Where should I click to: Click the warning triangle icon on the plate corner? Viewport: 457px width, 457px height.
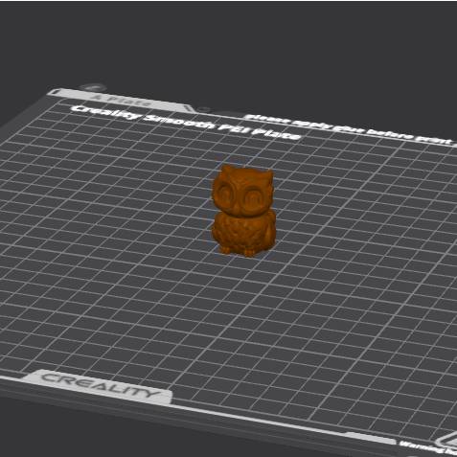coord(451,441)
